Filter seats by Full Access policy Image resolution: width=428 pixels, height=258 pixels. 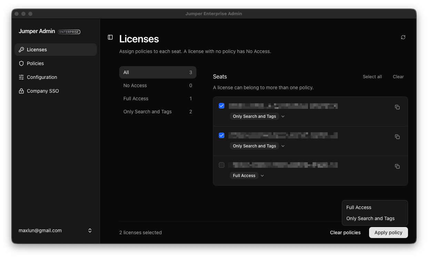point(158,99)
